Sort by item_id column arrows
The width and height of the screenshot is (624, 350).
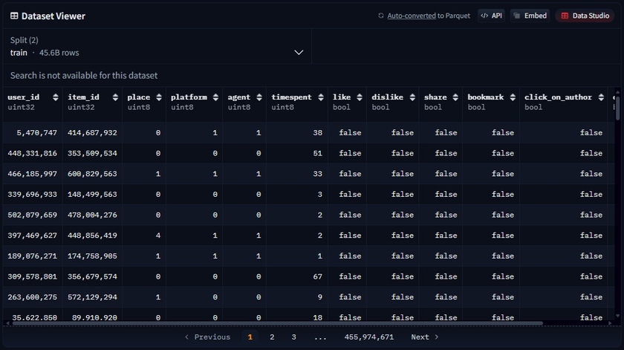115,97
